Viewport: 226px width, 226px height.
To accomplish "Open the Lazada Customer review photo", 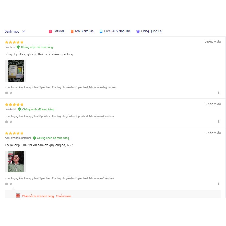I will pos(16,162).
